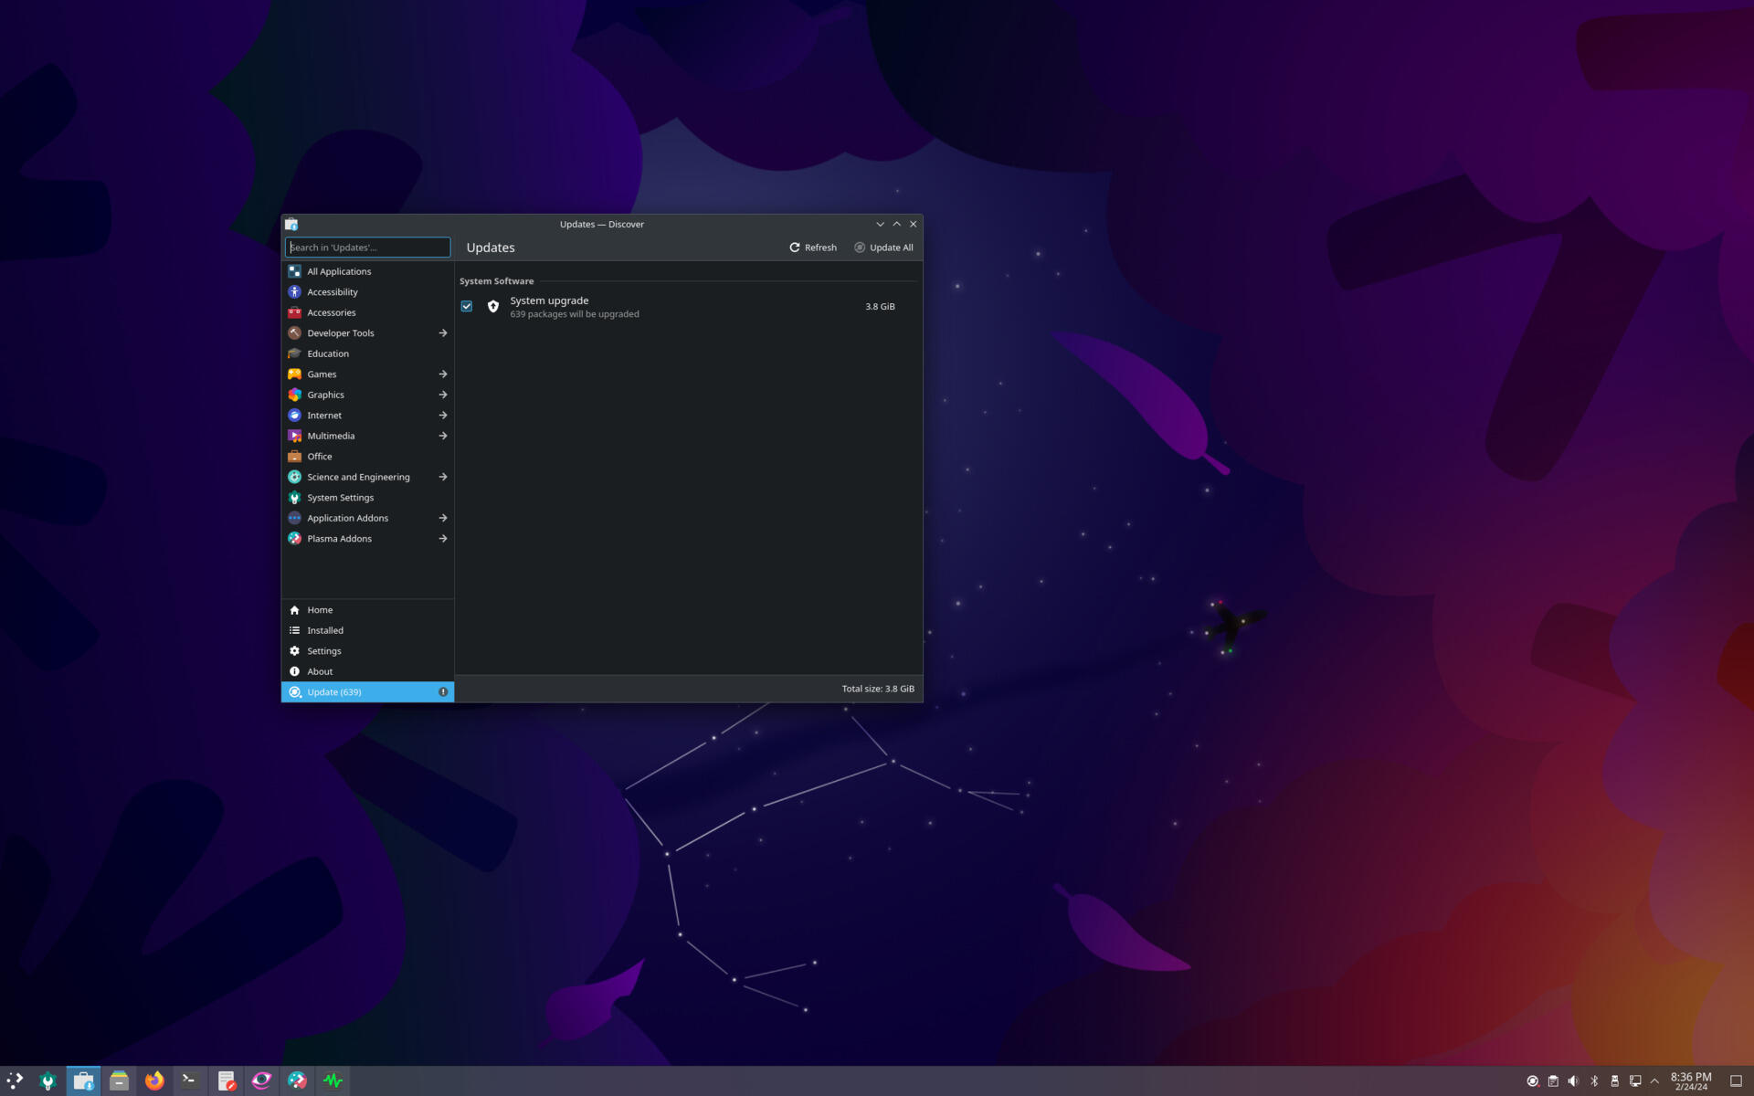Open the Accessories category
Image resolution: width=1754 pixels, height=1096 pixels.
coord(367,312)
